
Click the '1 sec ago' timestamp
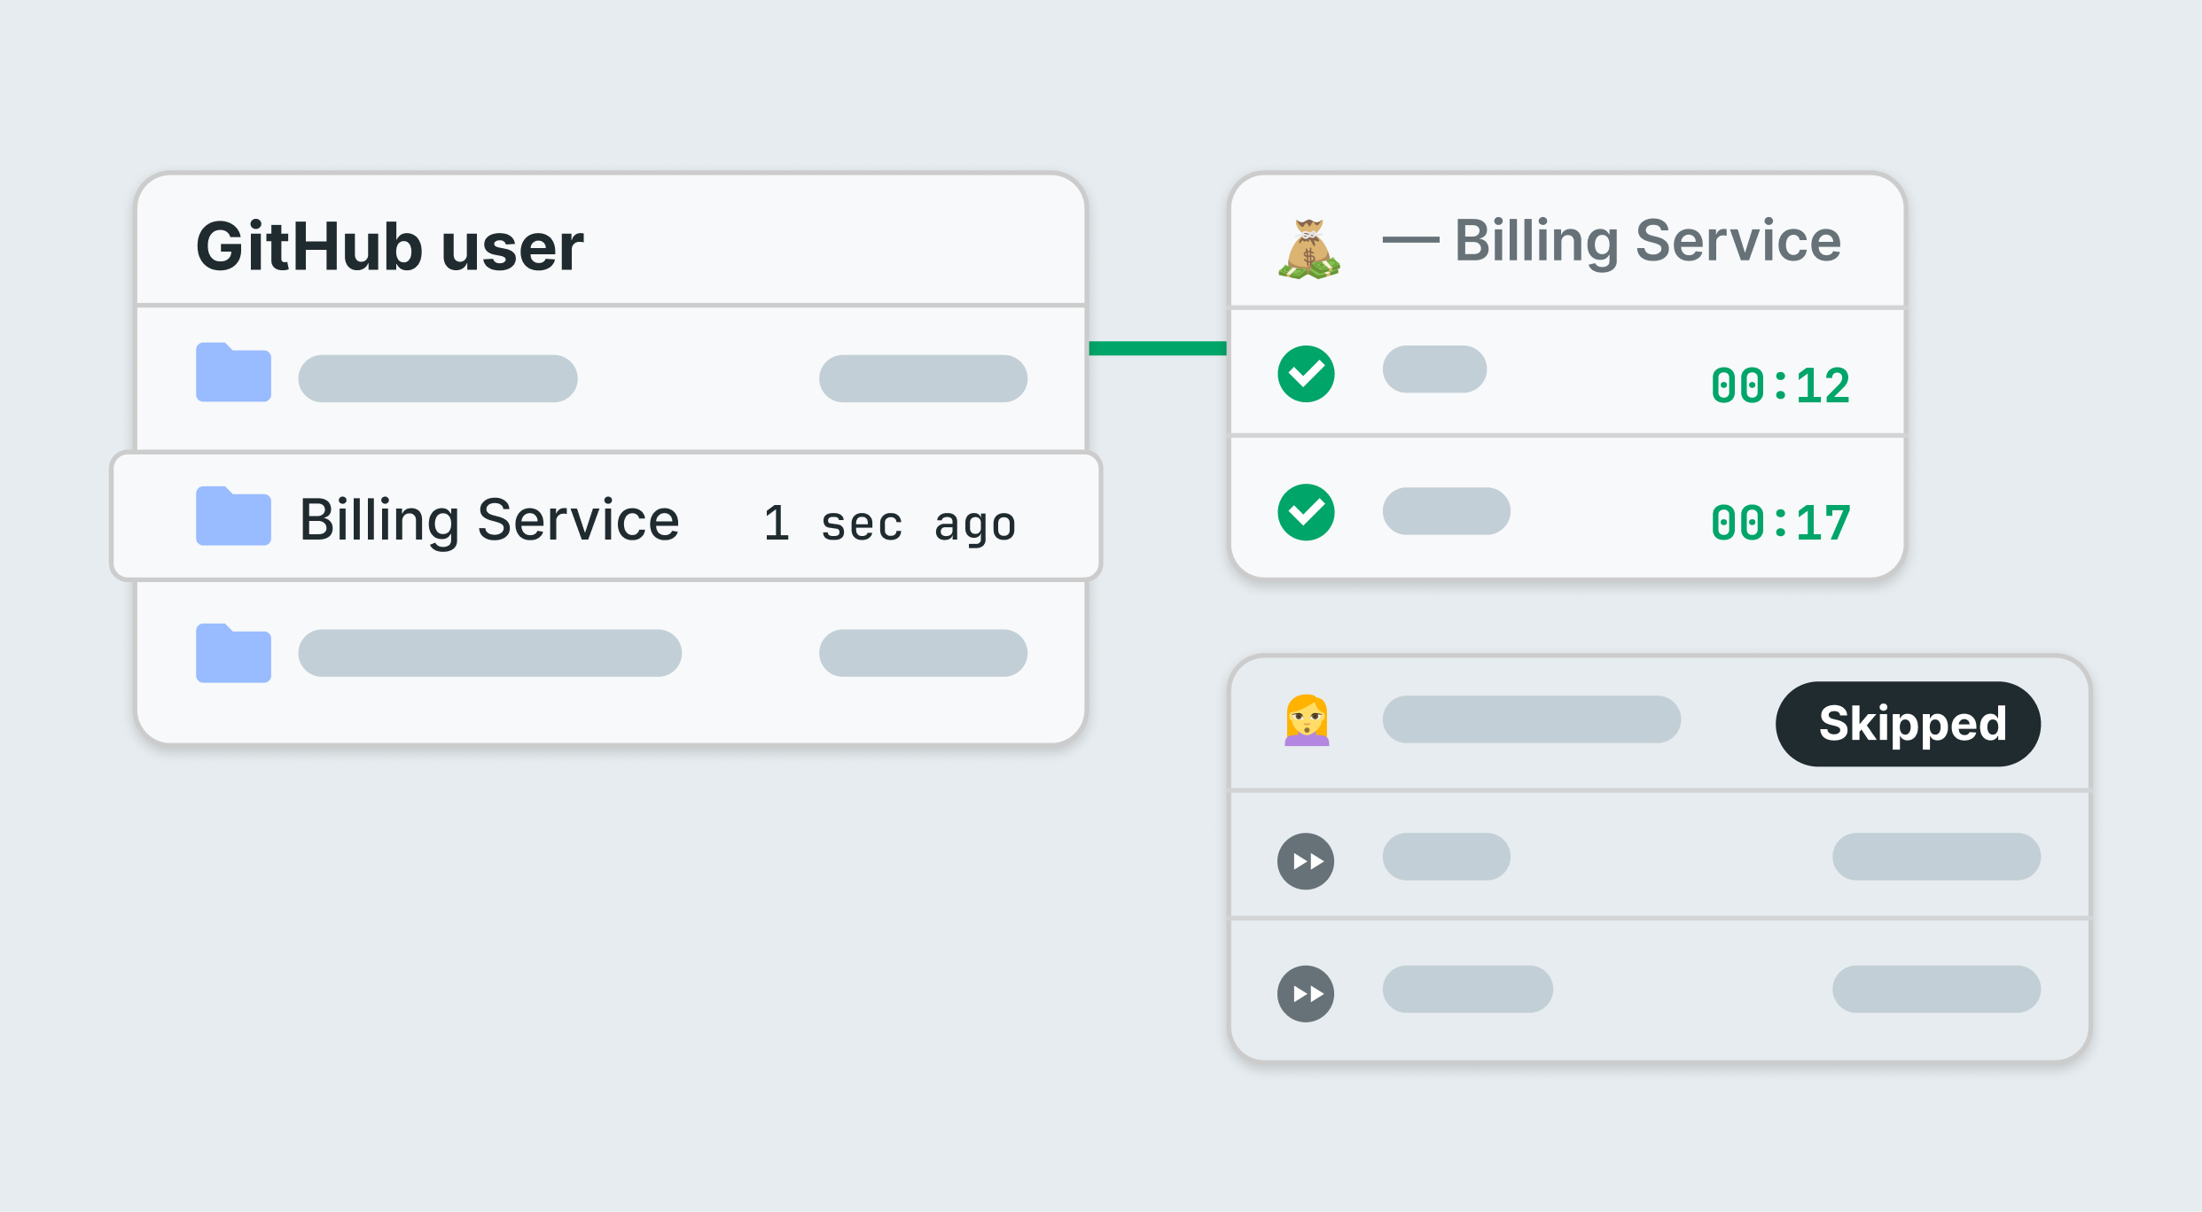pyautogui.click(x=889, y=523)
